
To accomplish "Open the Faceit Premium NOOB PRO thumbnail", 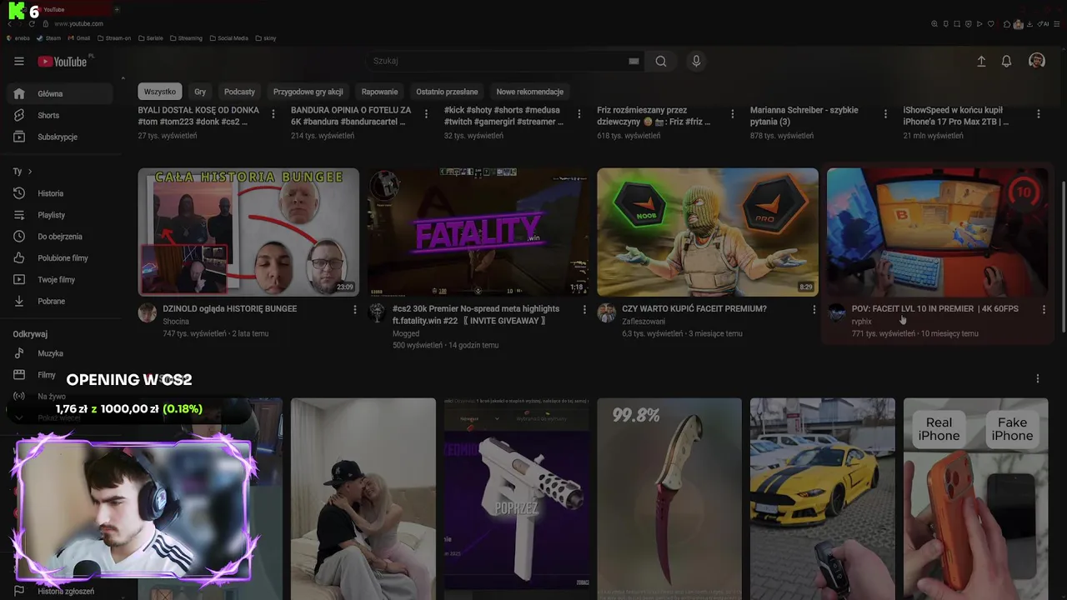I will click(x=708, y=232).
